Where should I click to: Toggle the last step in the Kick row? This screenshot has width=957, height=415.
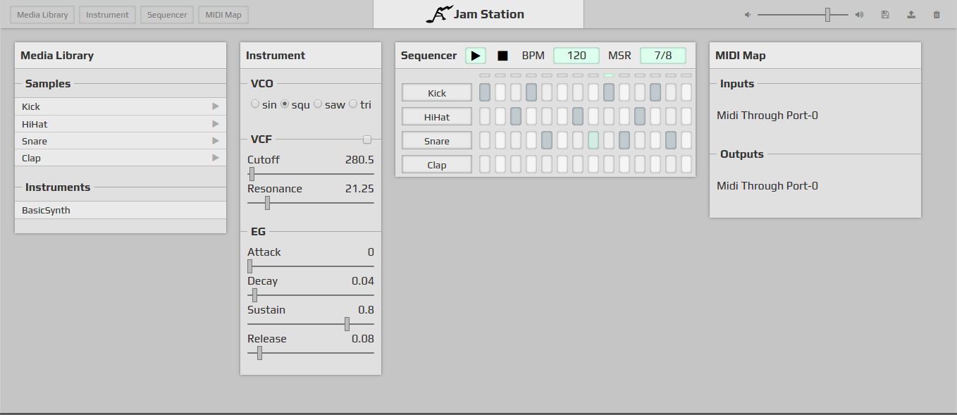click(x=686, y=92)
